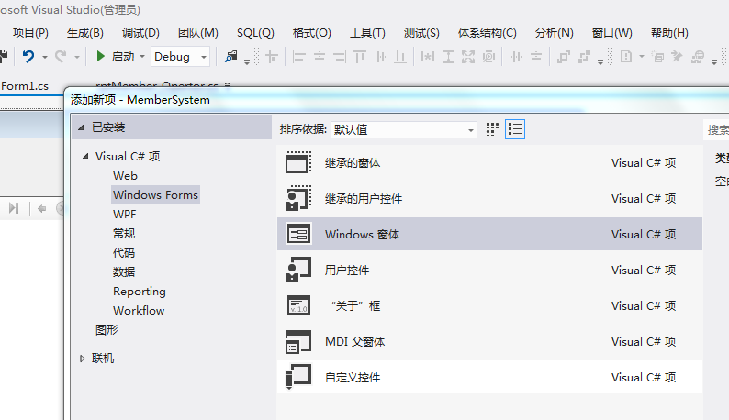Open the Redo history dropdown arrow
Viewport: 729px width, 420px height.
[x=77, y=57]
